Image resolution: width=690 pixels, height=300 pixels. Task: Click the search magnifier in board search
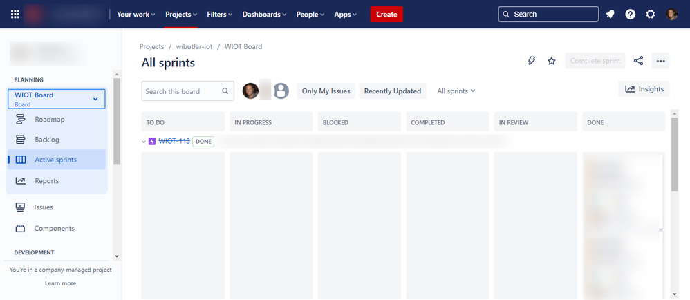point(225,91)
